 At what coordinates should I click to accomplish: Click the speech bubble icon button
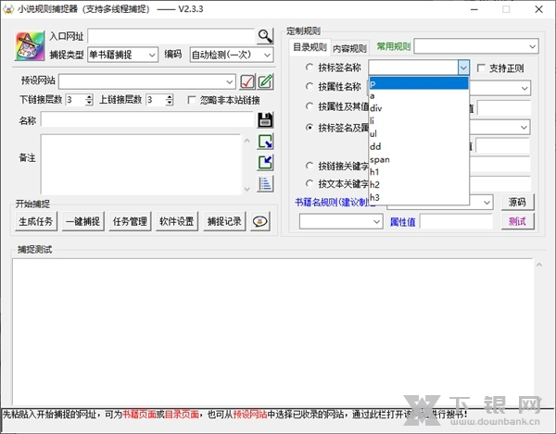coord(259,221)
